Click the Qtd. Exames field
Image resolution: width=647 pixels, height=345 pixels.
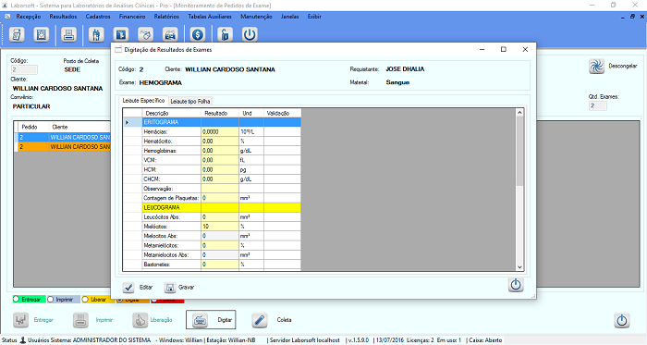(x=597, y=105)
